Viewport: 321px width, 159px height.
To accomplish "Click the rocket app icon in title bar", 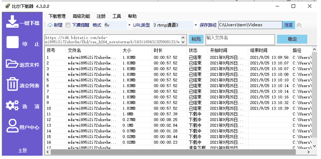I will [7, 6].
